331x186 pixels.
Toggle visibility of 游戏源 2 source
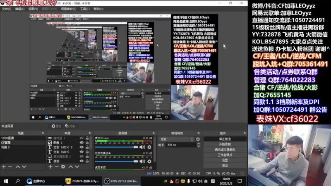click(82, 138)
